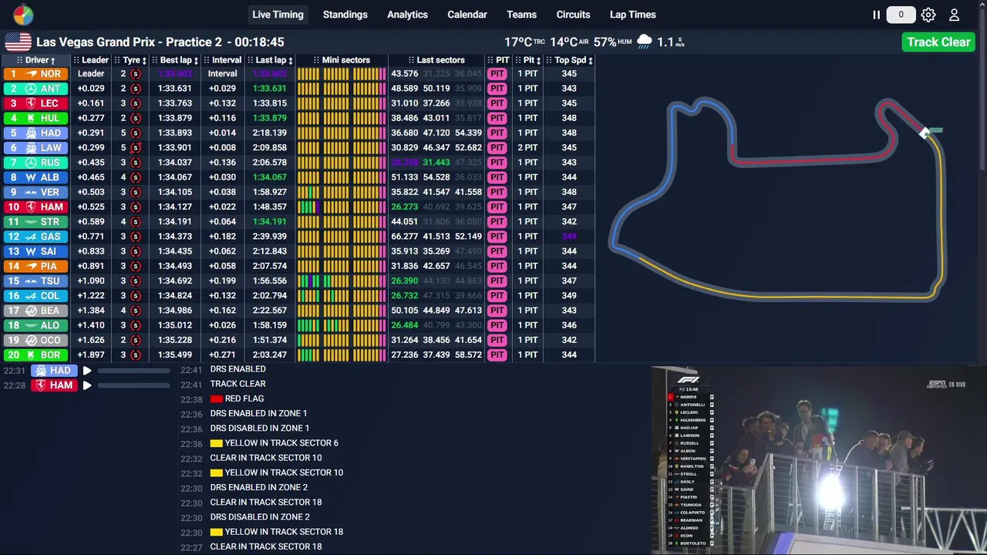The width and height of the screenshot is (987, 555).
Task: Click the Last sectors column header
Action: [x=436, y=60]
